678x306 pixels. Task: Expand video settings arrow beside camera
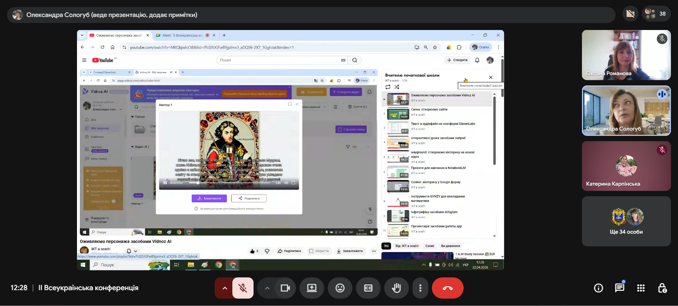(x=267, y=288)
